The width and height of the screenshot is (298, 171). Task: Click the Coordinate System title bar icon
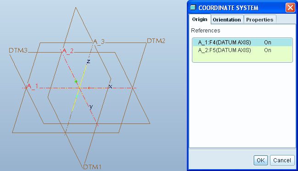click(193, 7)
